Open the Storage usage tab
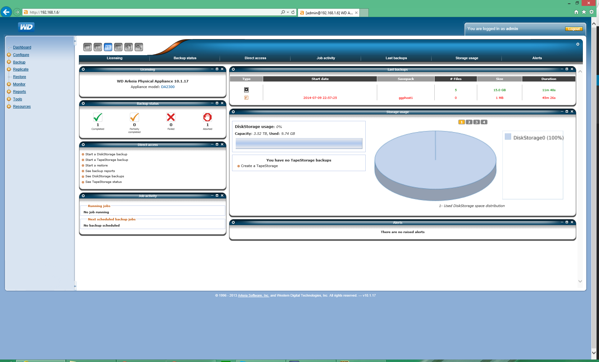 point(467,58)
